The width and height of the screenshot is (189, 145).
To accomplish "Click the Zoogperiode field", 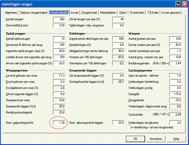I will [x=176, y=100].
